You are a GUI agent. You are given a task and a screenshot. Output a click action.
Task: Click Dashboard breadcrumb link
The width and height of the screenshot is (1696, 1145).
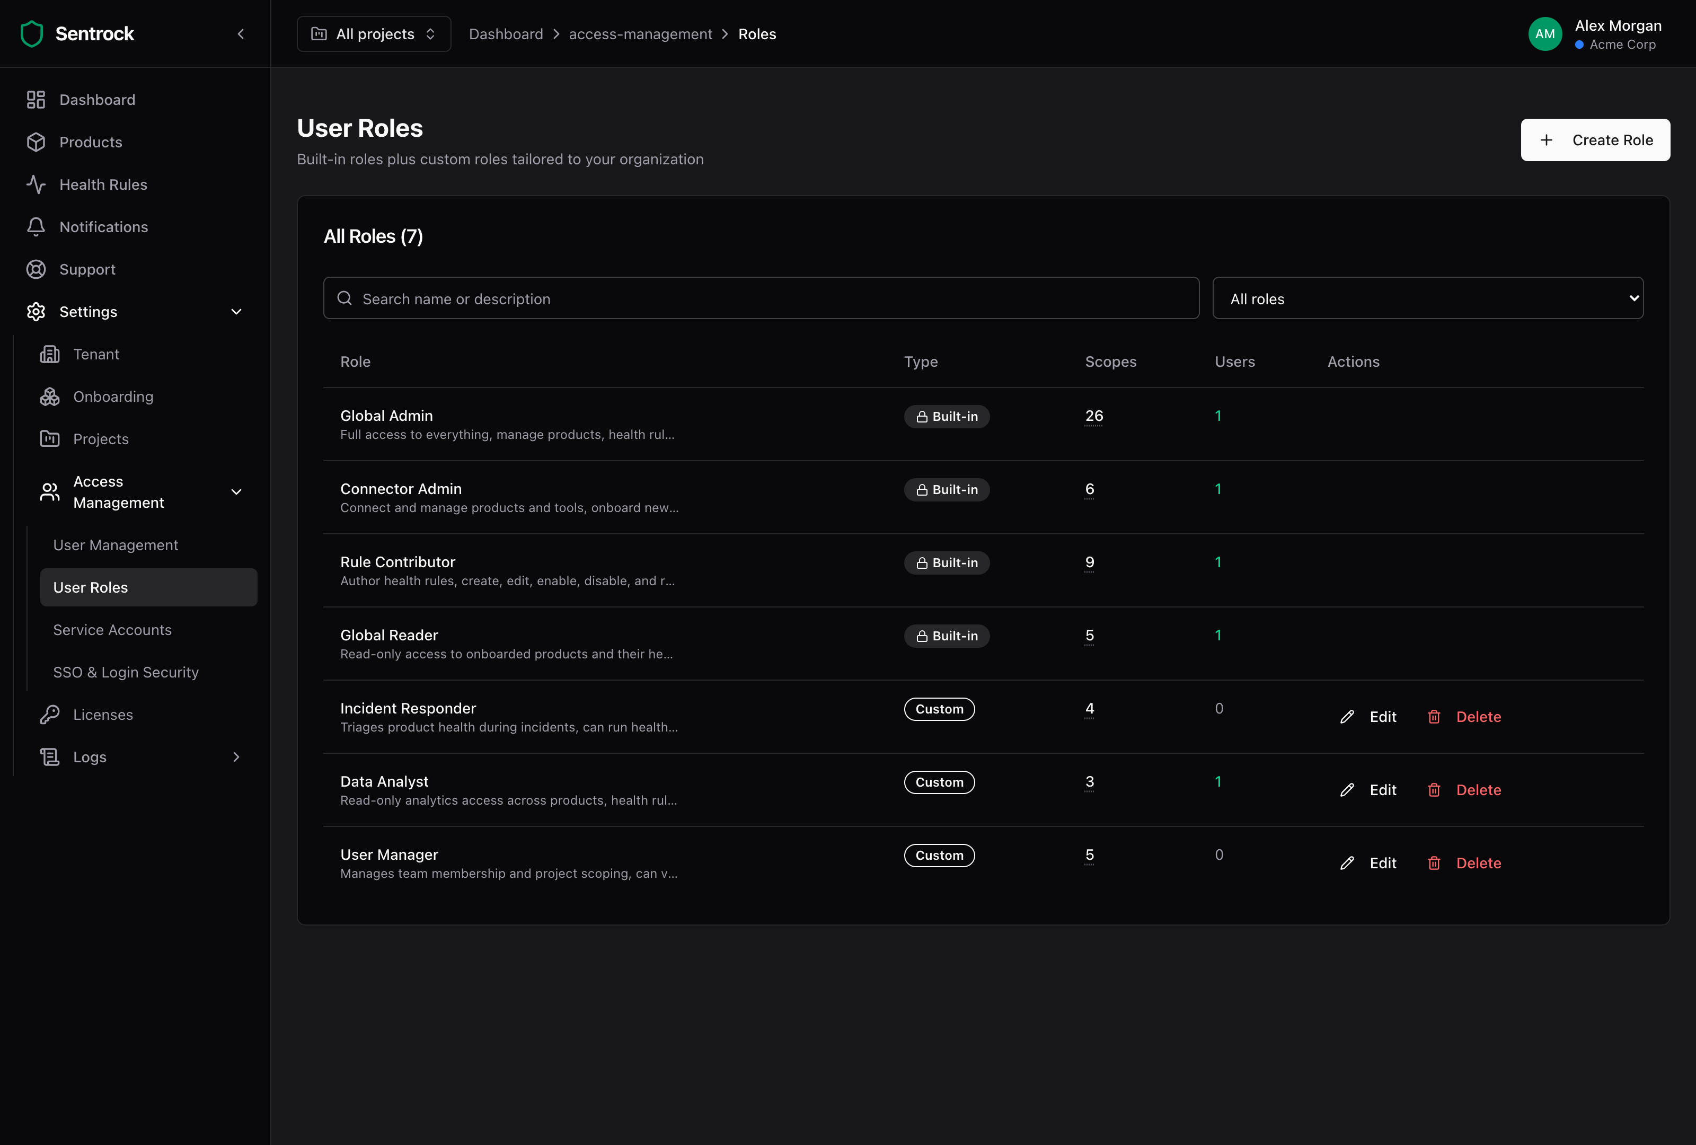click(x=506, y=34)
